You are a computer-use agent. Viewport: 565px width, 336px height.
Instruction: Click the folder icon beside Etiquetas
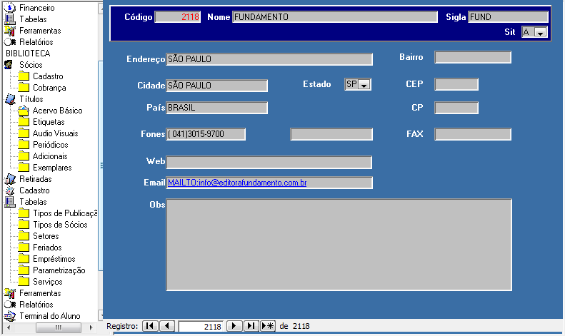[24, 122]
